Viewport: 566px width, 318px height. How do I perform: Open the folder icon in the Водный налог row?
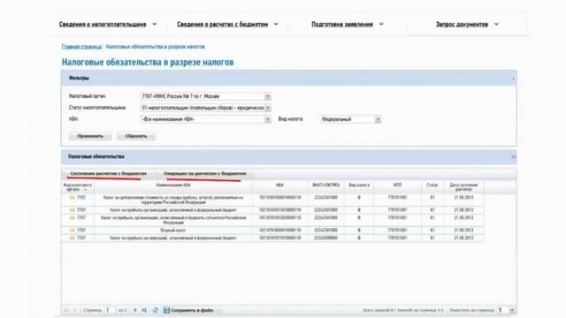click(73, 230)
